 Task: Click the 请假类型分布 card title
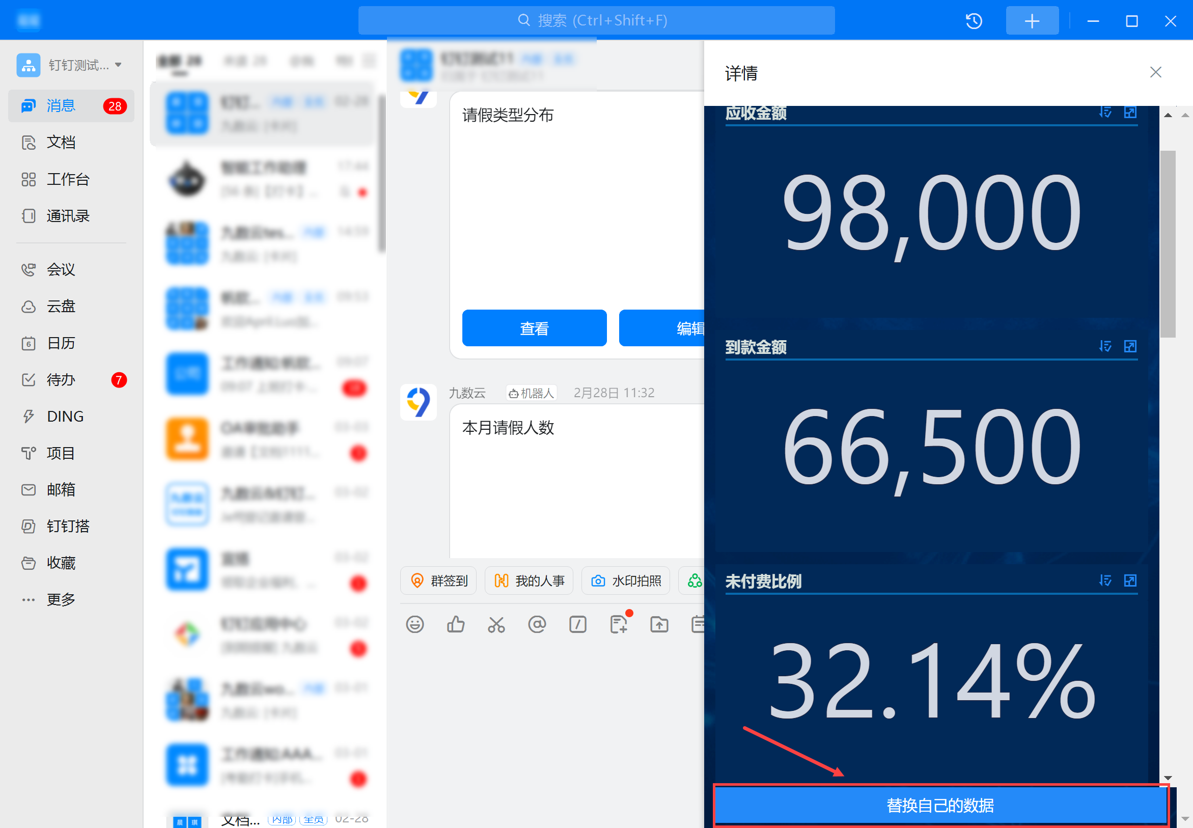508,115
